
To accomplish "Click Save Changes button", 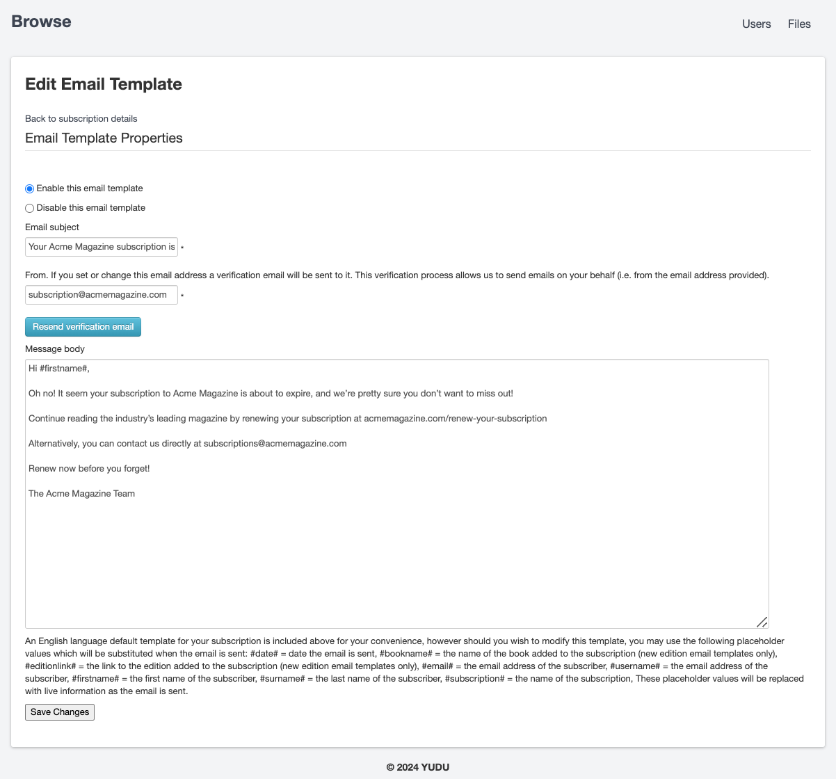I will (60, 712).
